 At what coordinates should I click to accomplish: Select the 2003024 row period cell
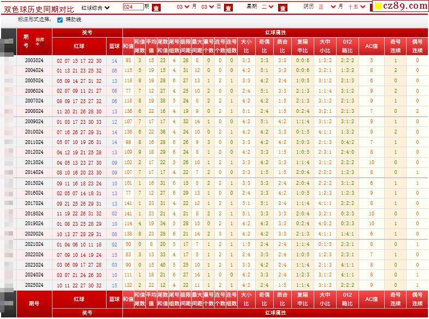click(34, 61)
